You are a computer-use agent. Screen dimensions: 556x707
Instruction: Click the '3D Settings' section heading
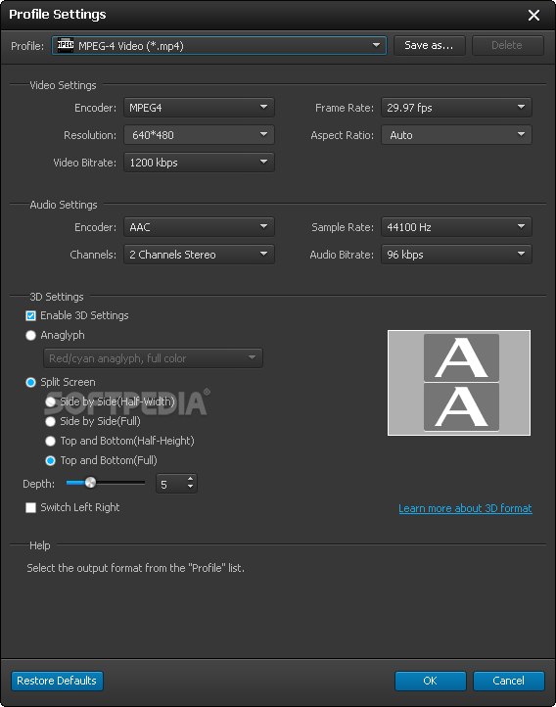57,297
